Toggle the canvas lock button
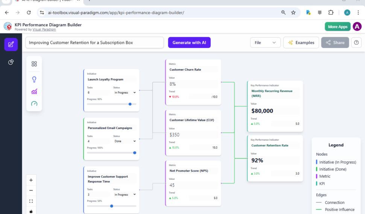Viewport: 365px width, 214px height. click(x=31, y=211)
